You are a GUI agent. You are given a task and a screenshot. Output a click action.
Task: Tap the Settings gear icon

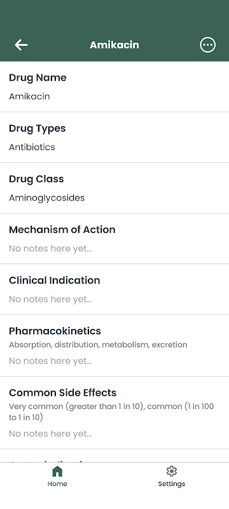pos(172,471)
